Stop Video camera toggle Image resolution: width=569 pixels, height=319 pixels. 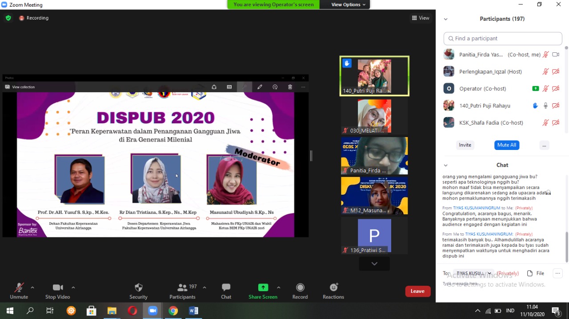point(58,287)
